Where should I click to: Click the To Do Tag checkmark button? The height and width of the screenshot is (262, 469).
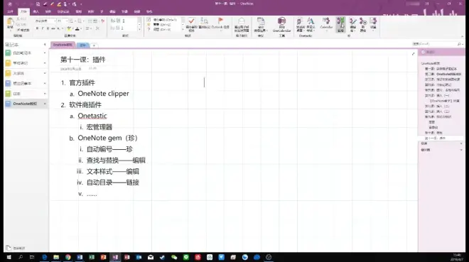[191, 24]
